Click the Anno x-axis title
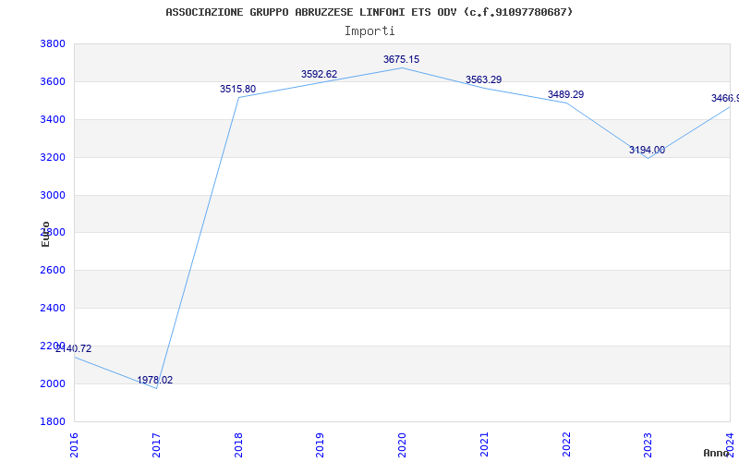739x462 pixels. tap(717, 453)
